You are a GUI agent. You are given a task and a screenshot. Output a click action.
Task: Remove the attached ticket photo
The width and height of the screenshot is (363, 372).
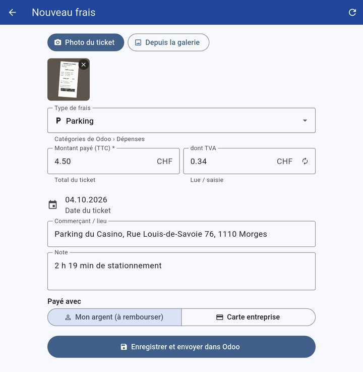point(84,65)
